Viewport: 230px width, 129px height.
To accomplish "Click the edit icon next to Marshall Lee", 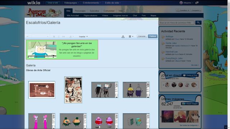I will pyautogui.click(x=163, y=52).
